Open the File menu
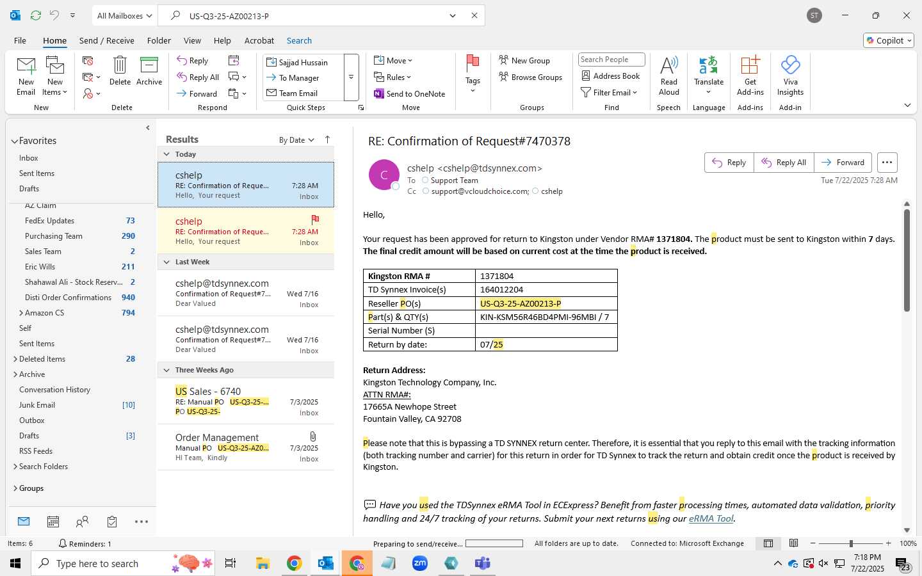 (x=20, y=40)
